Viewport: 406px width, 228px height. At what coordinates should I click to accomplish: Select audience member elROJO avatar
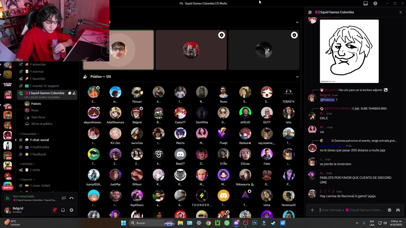tap(245, 113)
